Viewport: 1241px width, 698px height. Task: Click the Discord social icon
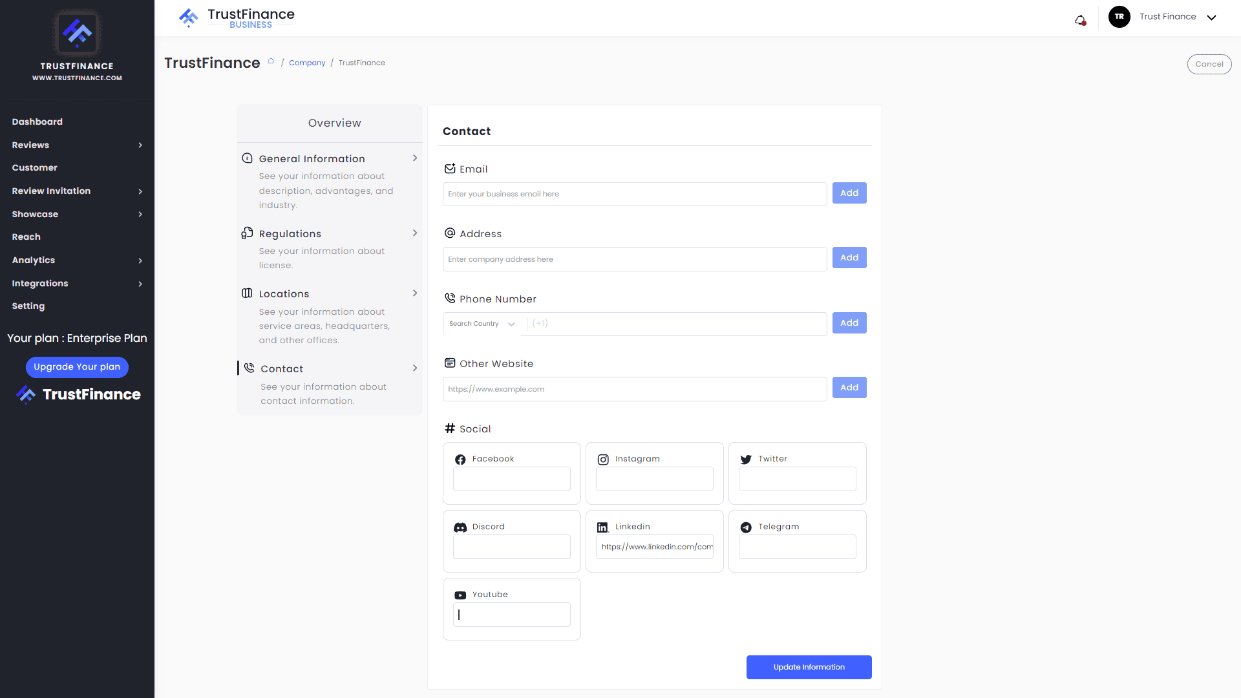click(460, 527)
